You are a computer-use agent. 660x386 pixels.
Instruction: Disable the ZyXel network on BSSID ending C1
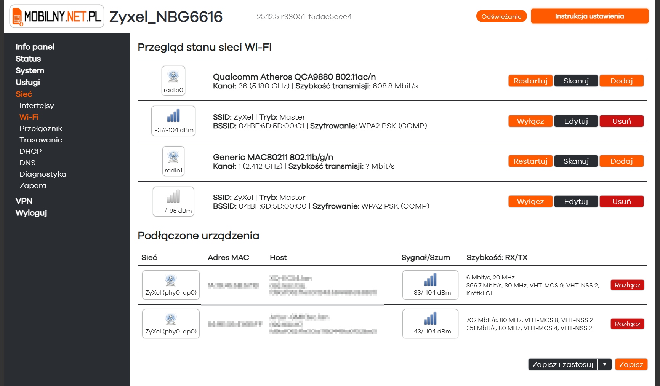point(530,121)
